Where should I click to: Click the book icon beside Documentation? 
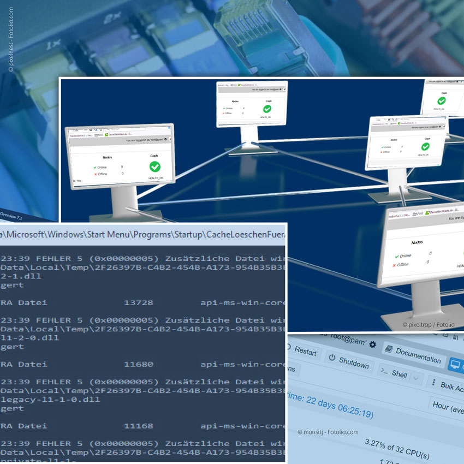(x=388, y=349)
